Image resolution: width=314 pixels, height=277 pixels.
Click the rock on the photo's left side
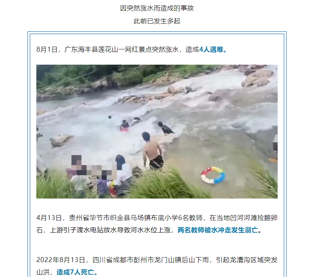click(61, 140)
